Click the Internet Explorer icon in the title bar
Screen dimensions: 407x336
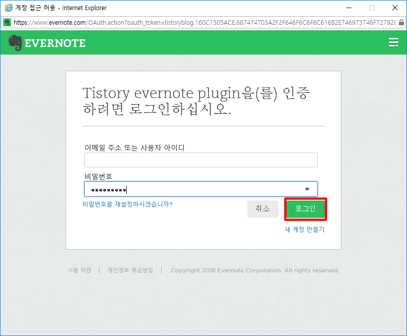coord(9,8)
